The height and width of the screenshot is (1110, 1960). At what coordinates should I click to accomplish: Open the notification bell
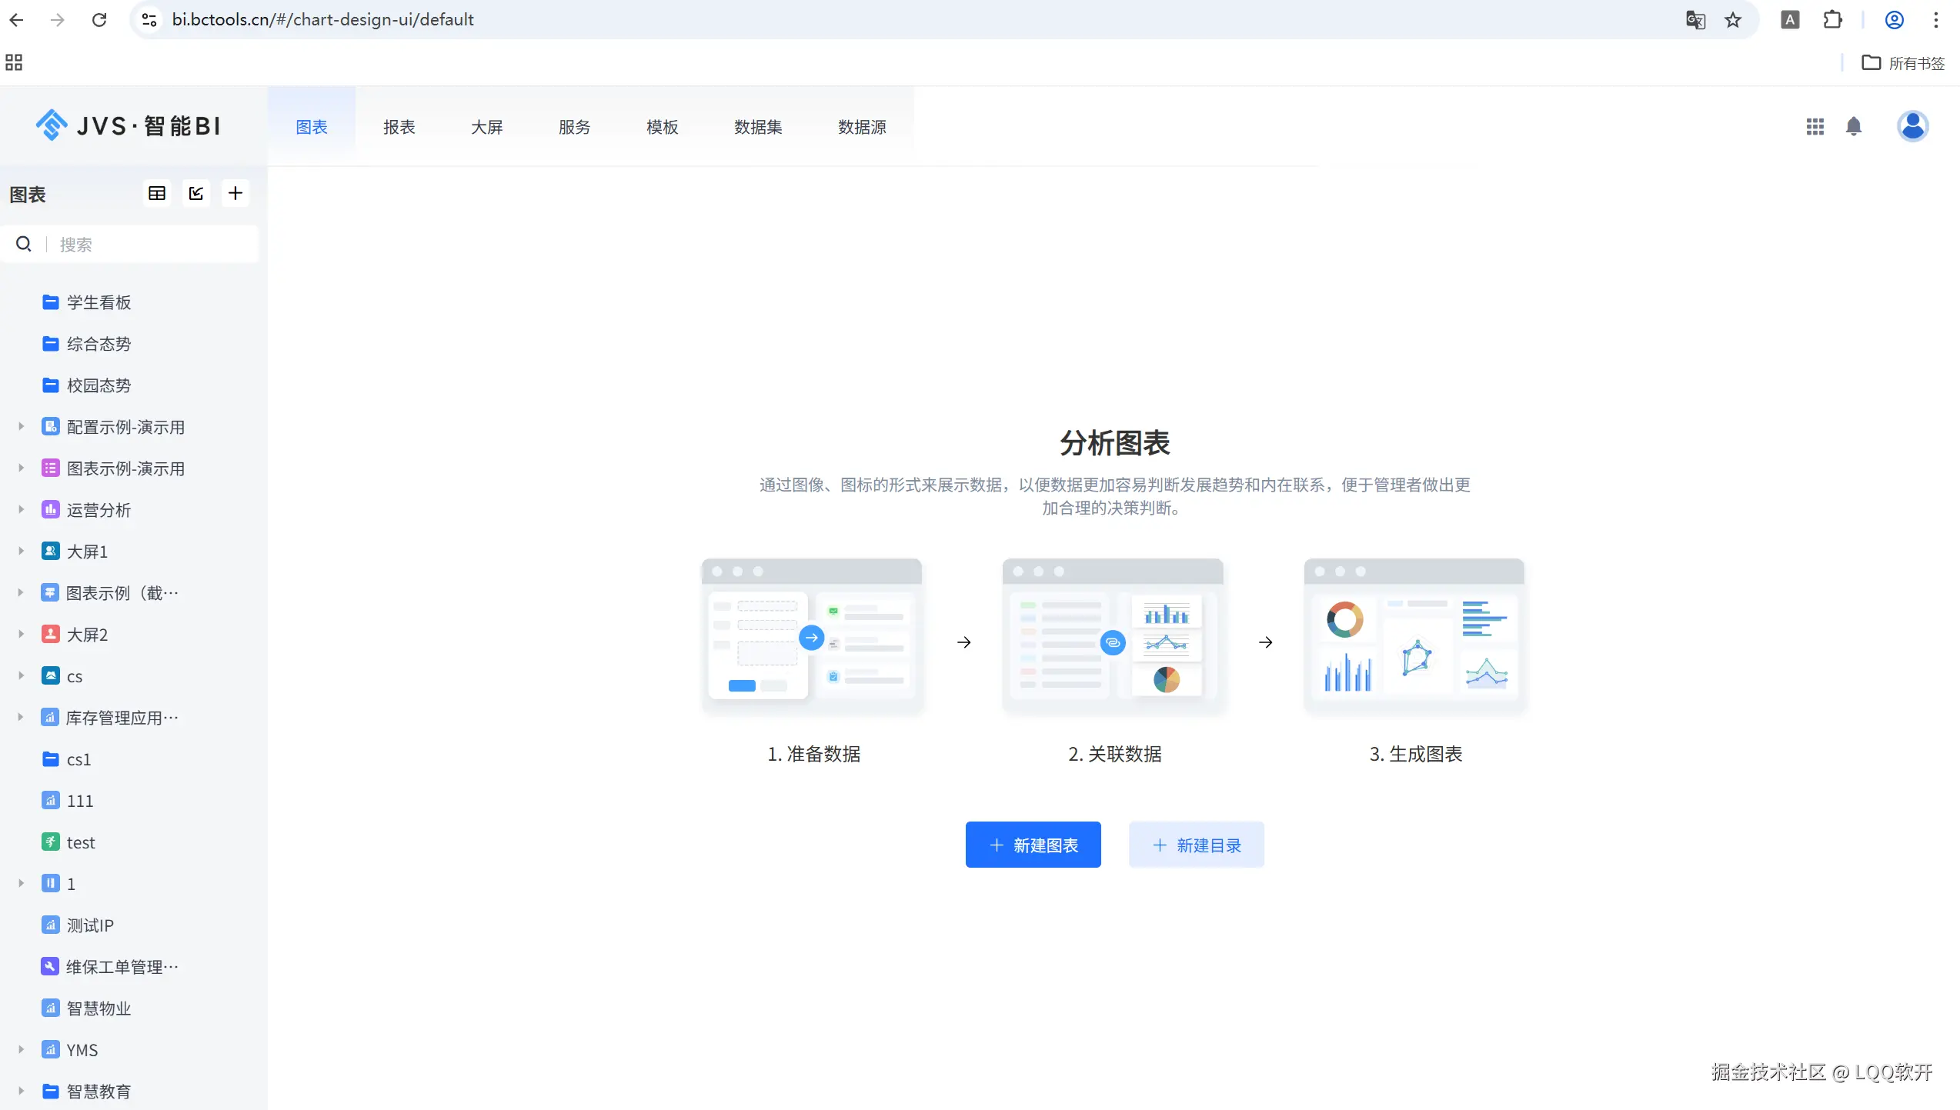point(1854,126)
